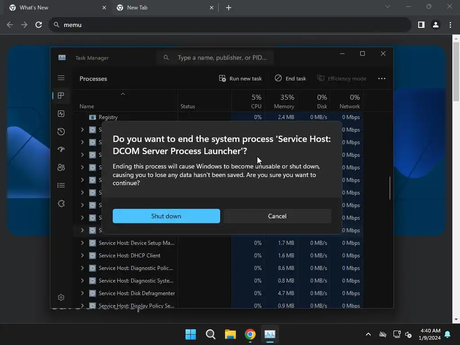Switch to the What's New tab
Viewport: 460px width, 345px height.
coord(57,8)
